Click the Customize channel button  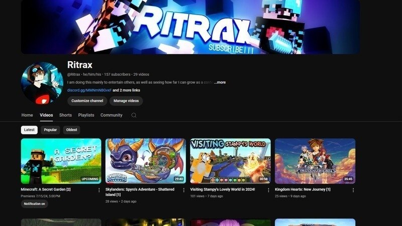coord(87,101)
